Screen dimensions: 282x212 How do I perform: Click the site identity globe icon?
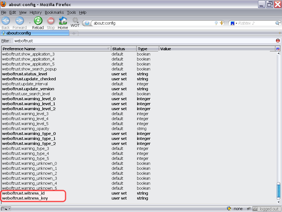coord(87,23)
